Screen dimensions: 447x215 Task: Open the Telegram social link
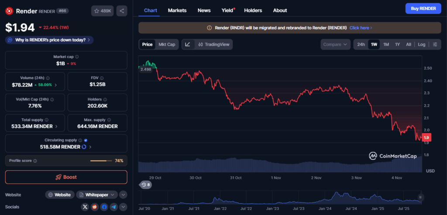pos(113,207)
